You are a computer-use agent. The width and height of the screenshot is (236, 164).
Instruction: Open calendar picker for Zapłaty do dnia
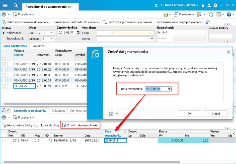78,32
